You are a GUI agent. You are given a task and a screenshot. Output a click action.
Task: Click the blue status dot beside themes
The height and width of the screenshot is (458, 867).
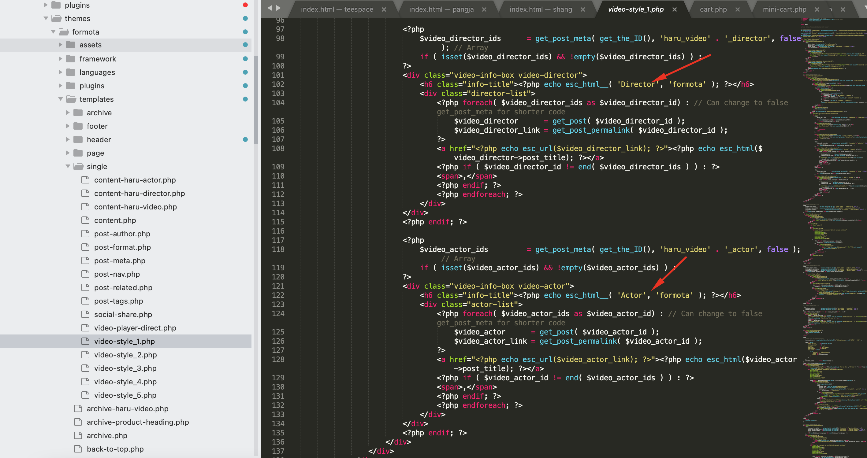[245, 18]
